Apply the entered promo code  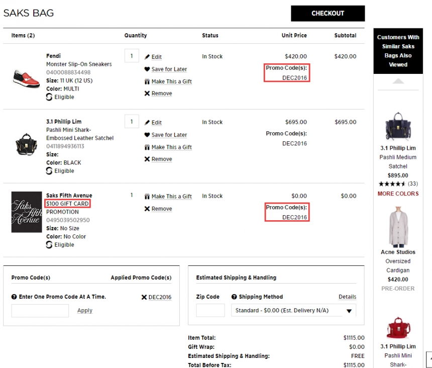pos(84,311)
